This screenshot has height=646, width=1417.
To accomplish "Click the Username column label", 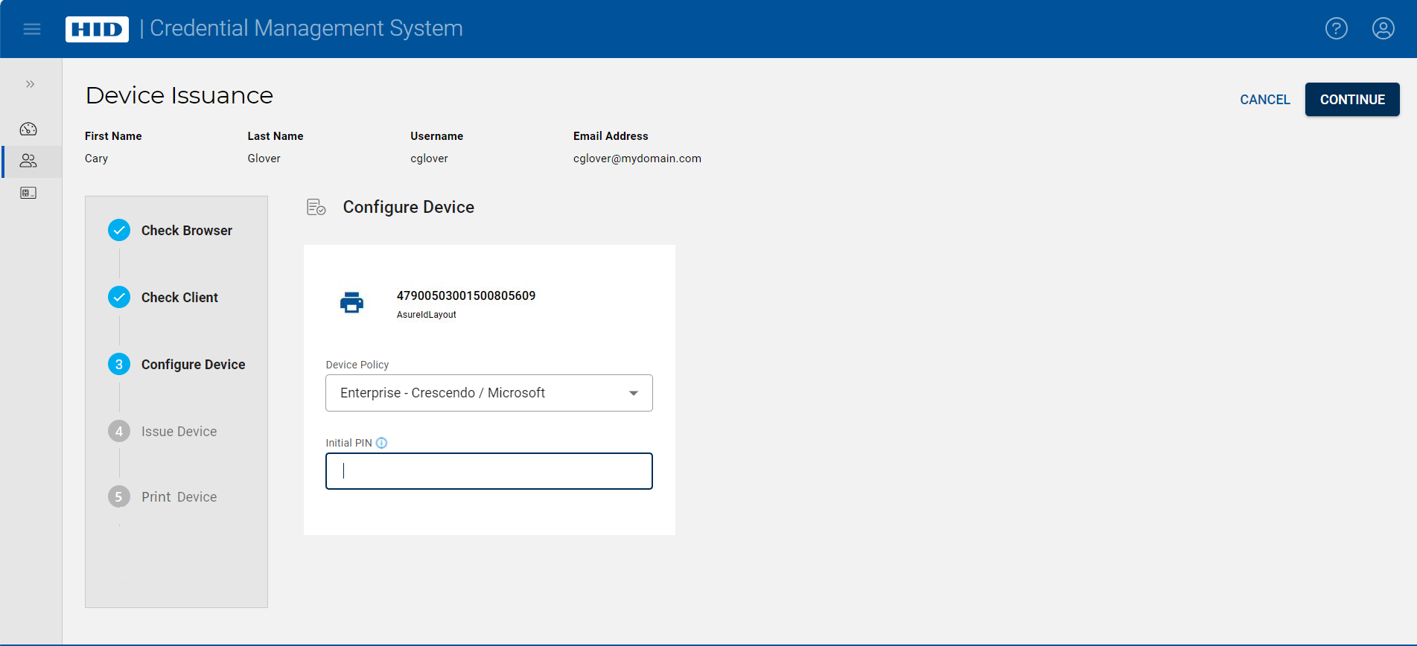I will point(437,136).
